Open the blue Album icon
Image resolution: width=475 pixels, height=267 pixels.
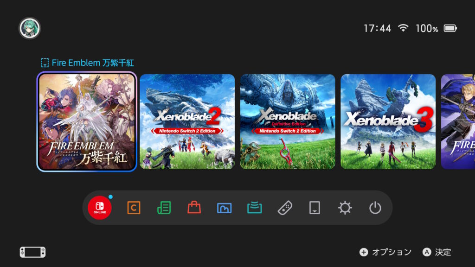[224, 208]
